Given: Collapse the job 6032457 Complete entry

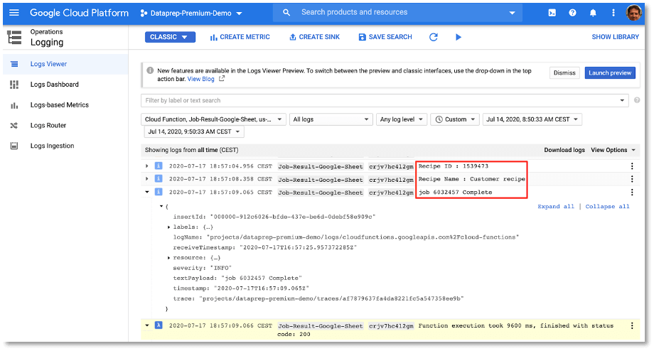Looking at the screenshot, I should click(x=147, y=192).
